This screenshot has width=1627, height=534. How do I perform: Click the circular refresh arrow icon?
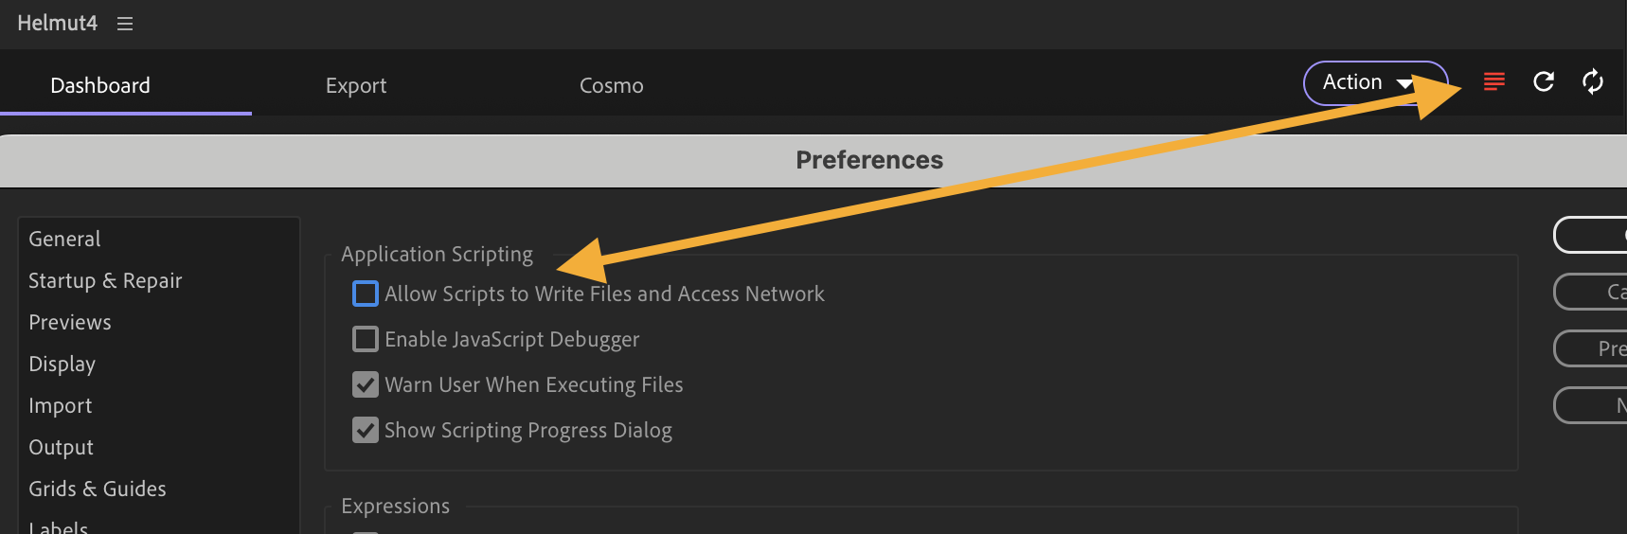[x=1544, y=82]
